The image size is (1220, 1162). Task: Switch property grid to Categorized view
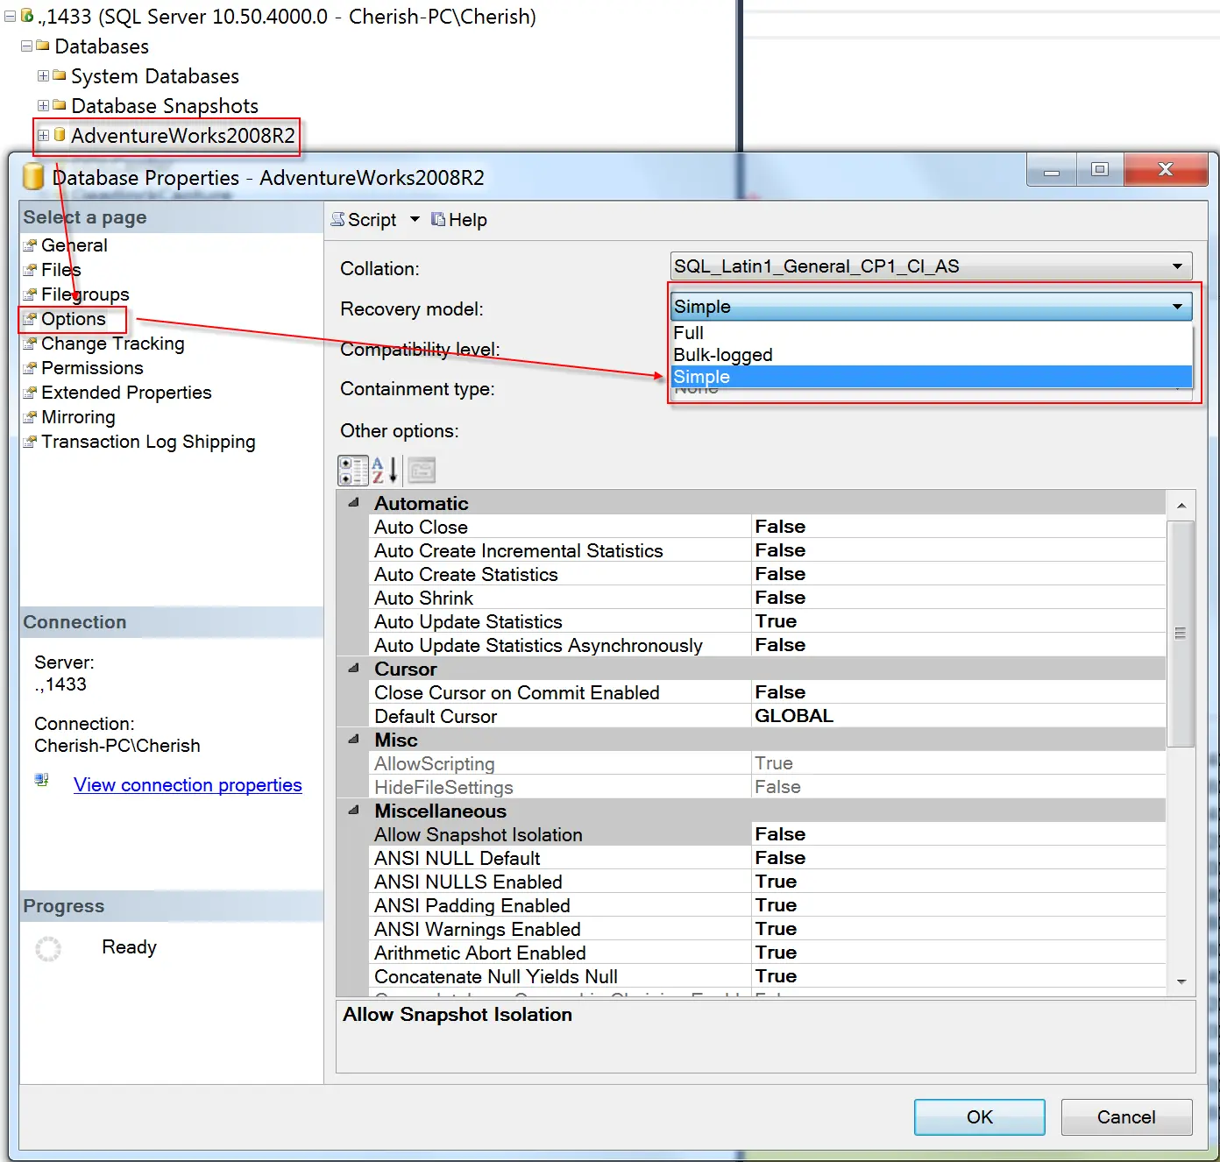coord(353,471)
